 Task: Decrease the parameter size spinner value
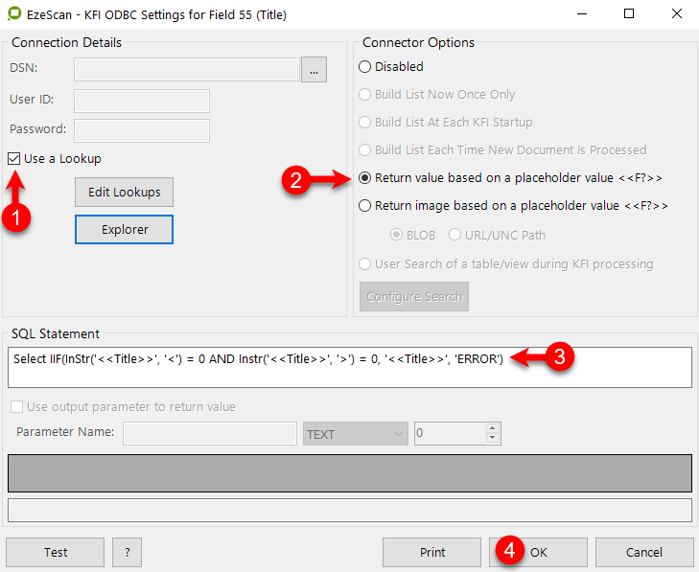493,440
